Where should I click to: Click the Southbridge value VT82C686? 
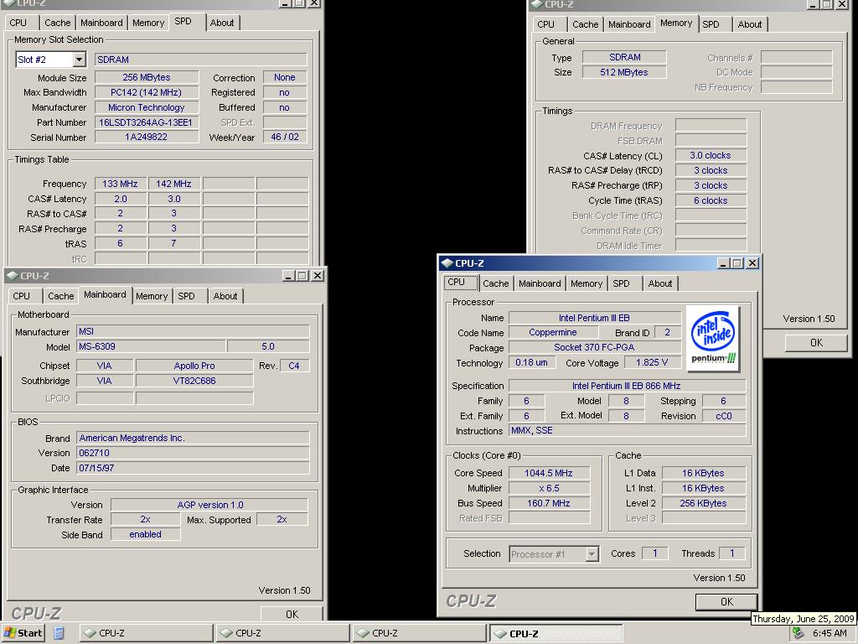[194, 381]
